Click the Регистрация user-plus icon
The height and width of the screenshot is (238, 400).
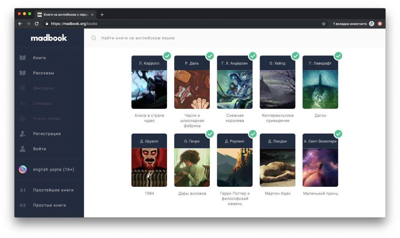coord(23,134)
